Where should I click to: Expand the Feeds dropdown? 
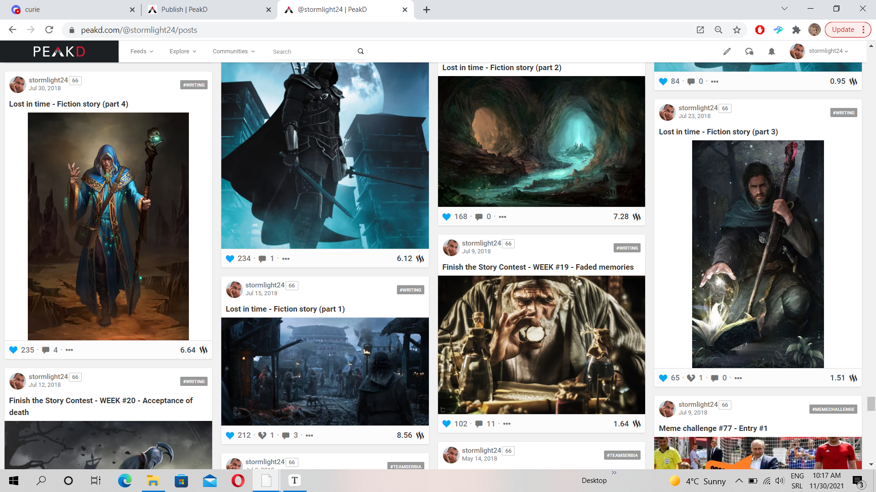(x=142, y=51)
